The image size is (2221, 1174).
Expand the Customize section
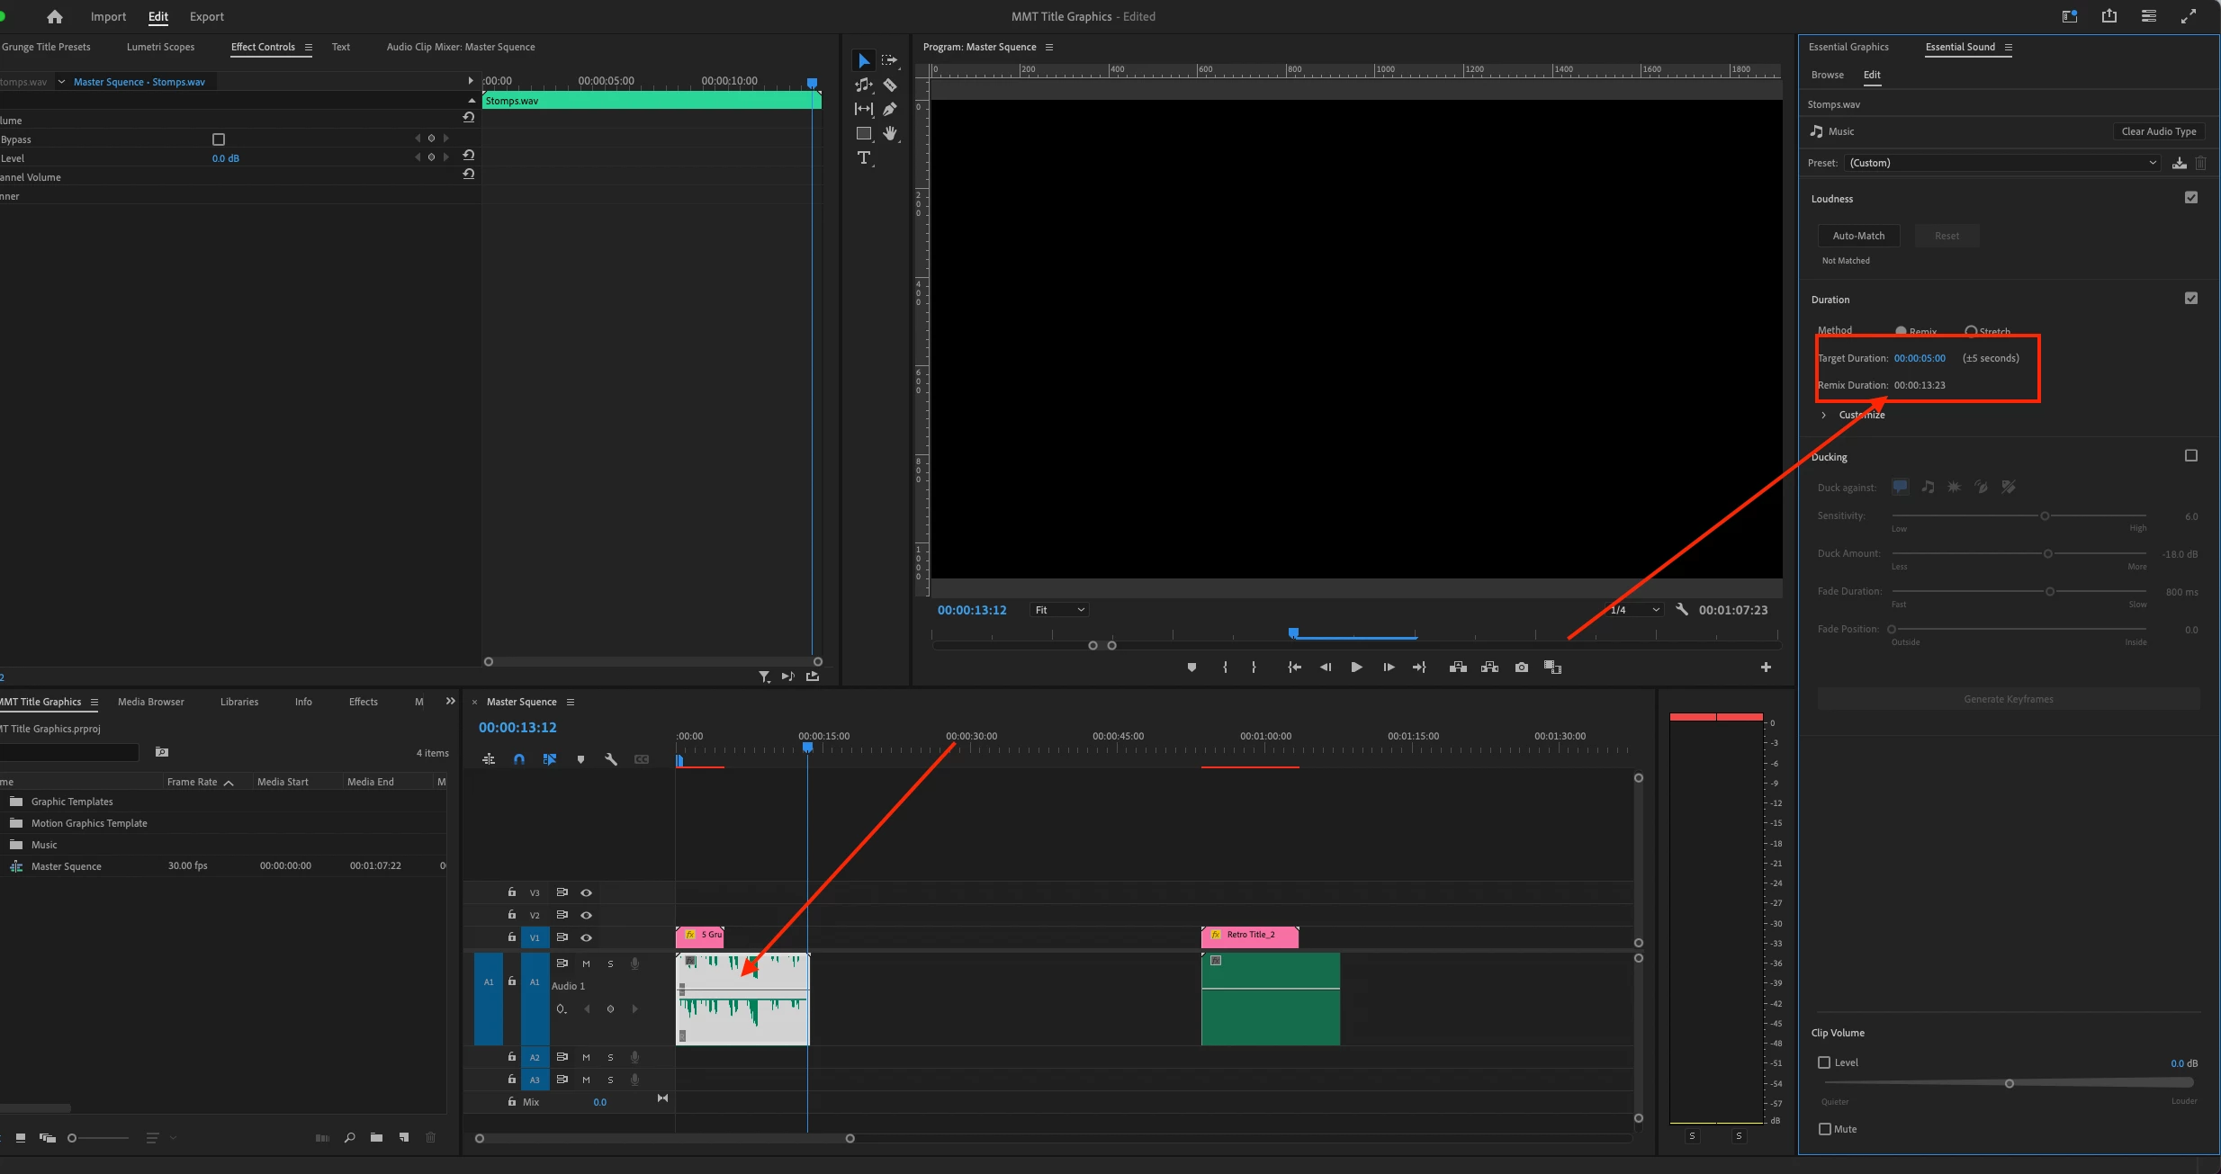pyautogui.click(x=1824, y=415)
